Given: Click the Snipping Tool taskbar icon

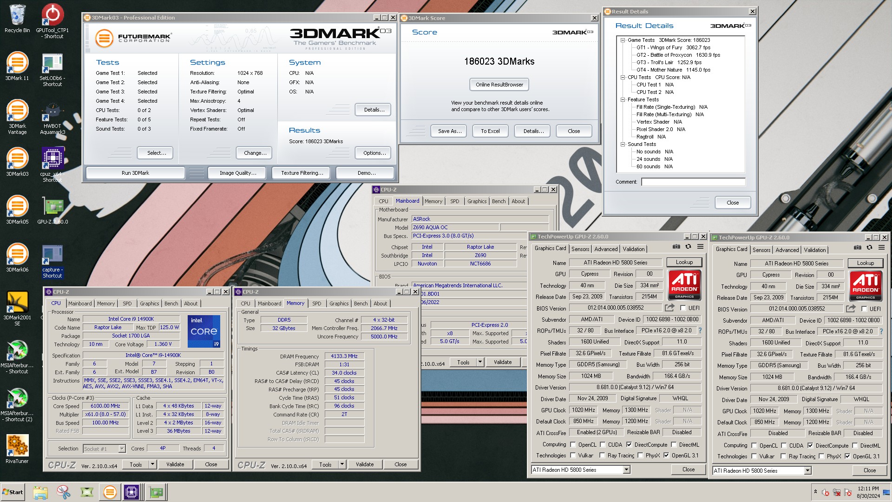Looking at the screenshot, I should [x=64, y=492].
